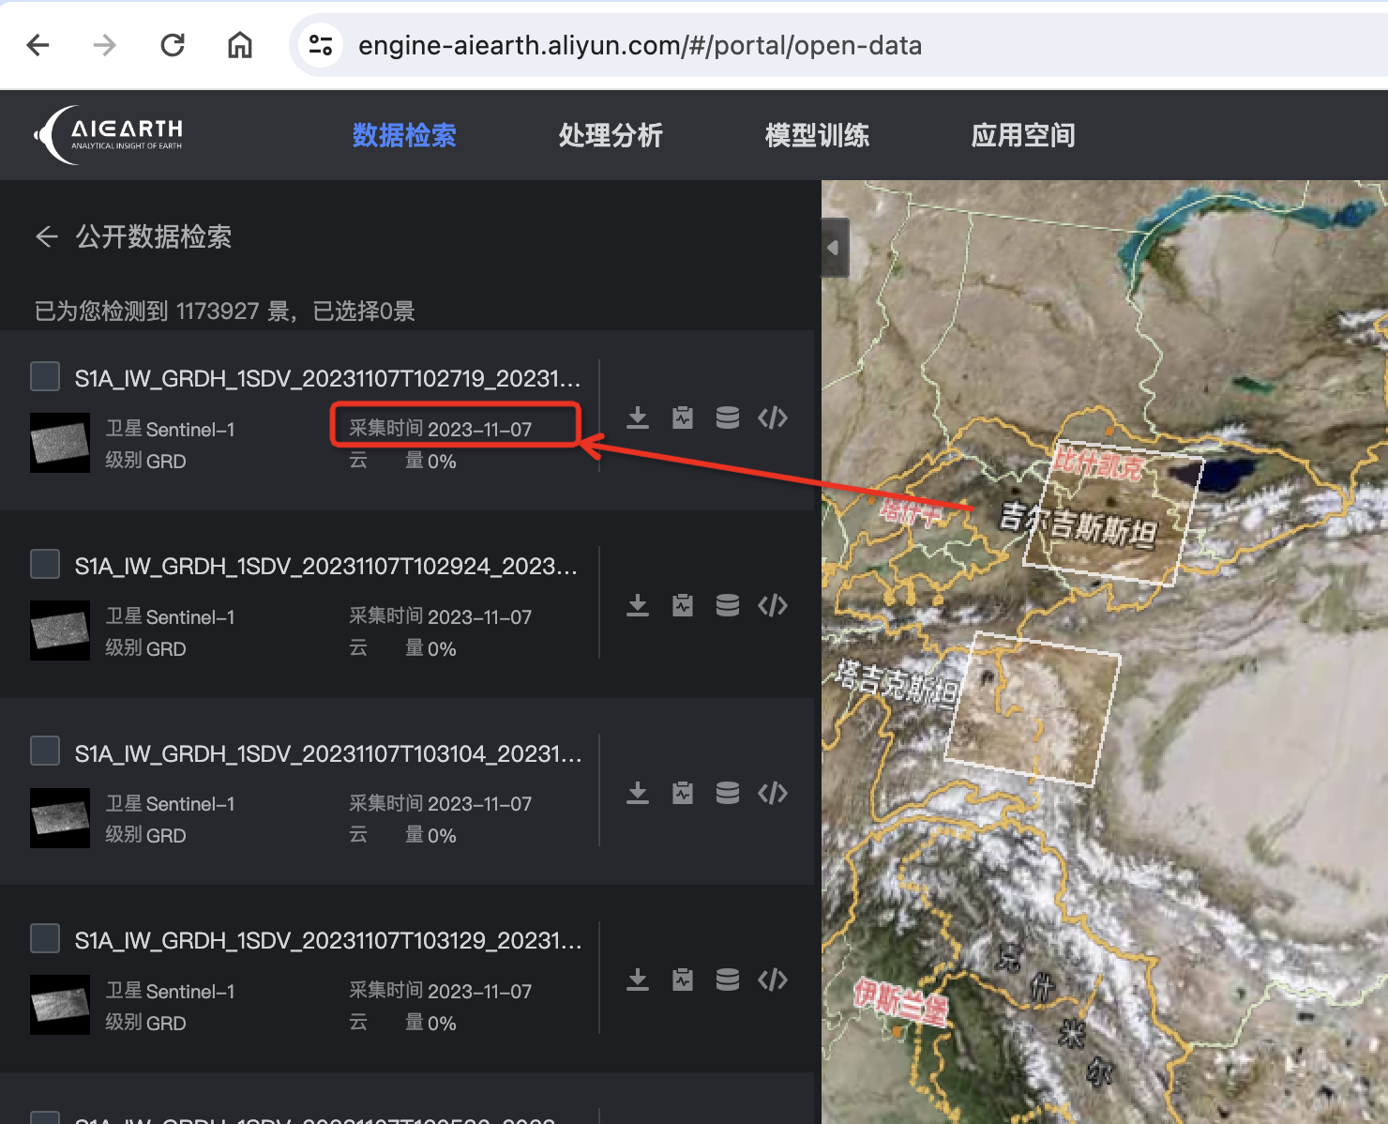The height and width of the screenshot is (1124, 1388).
Task: Open the 数据检索 tab
Action: [404, 135]
